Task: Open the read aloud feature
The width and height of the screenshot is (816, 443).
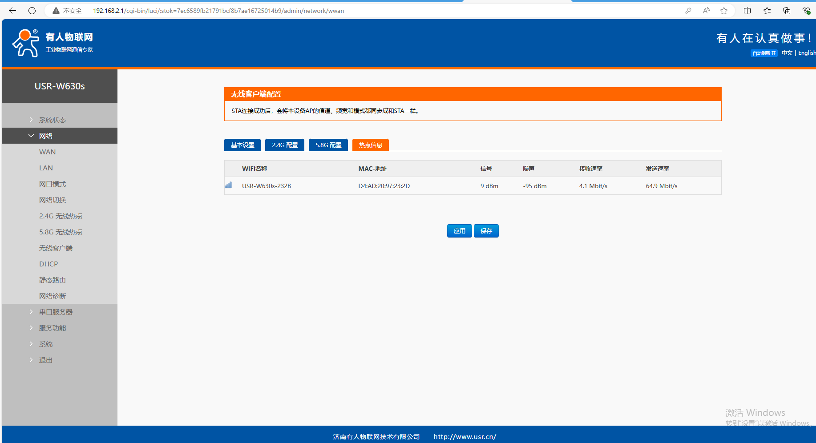Action: [706, 11]
